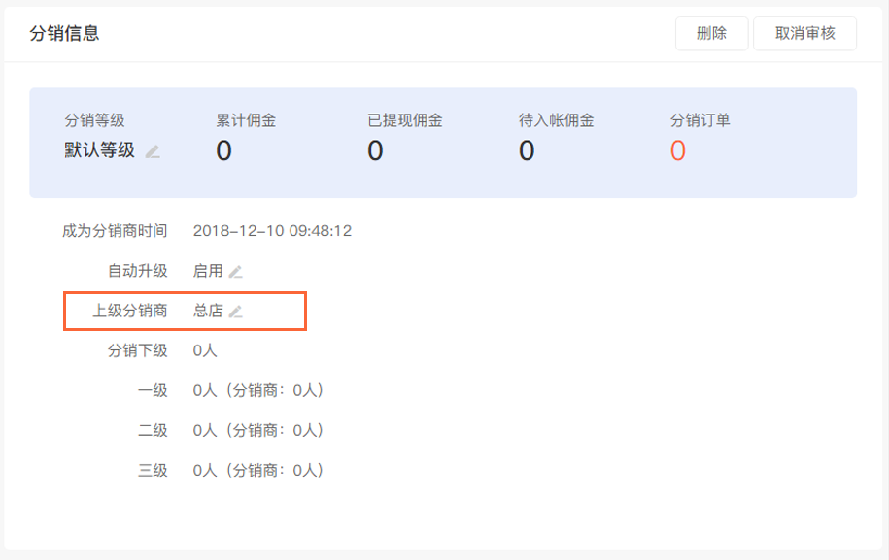This screenshot has height=560, width=889.
Task: Click the pencil icon beside 默认等级
Action: click(x=153, y=151)
